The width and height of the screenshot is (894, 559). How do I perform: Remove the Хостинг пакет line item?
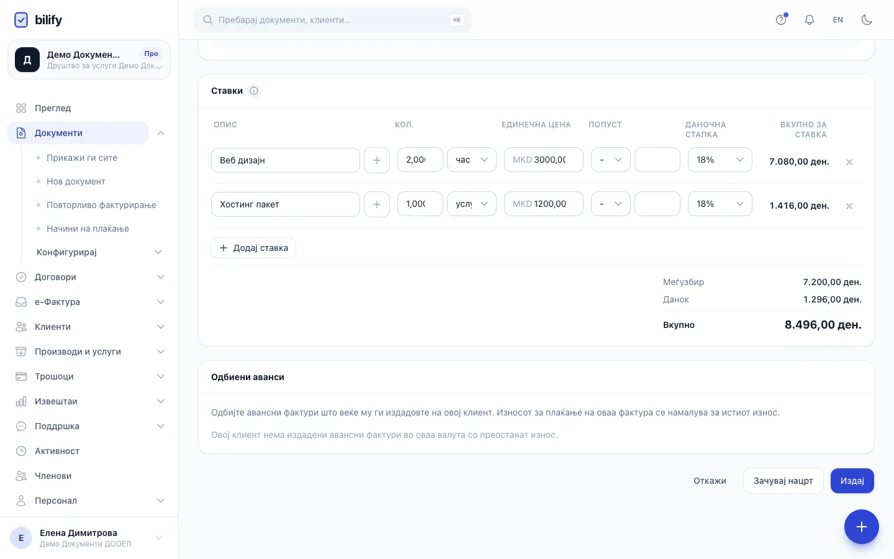[849, 206]
